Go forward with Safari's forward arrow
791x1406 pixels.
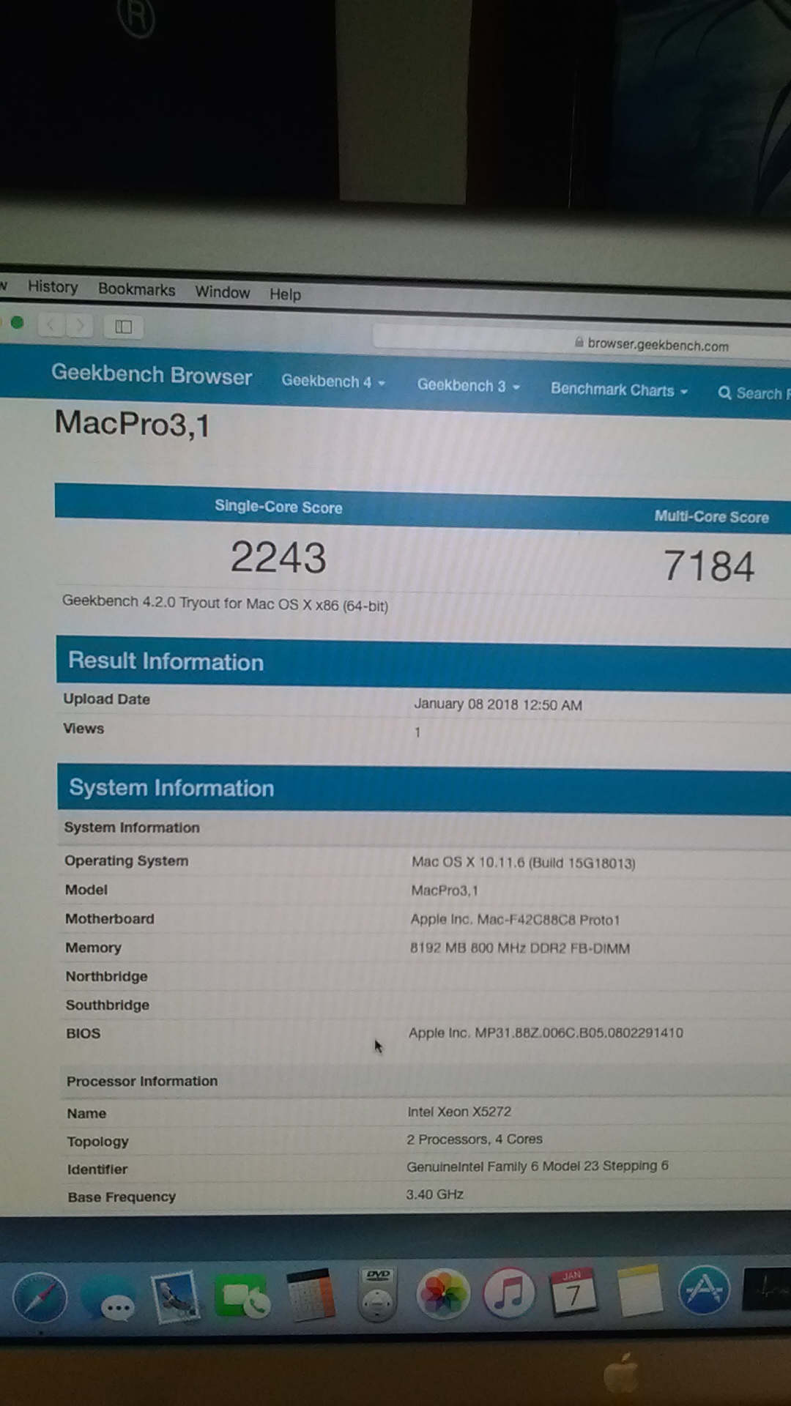(80, 324)
